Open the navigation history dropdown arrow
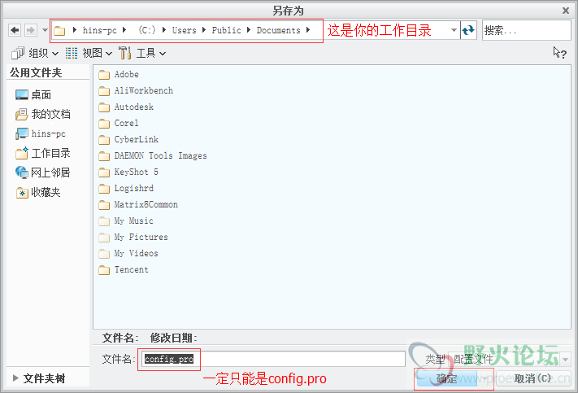The height and width of the screenshot is (393, 578). tap(45, 30)
